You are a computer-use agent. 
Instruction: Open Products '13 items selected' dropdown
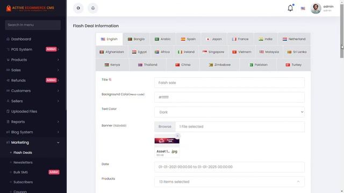(x=230, y=182)
